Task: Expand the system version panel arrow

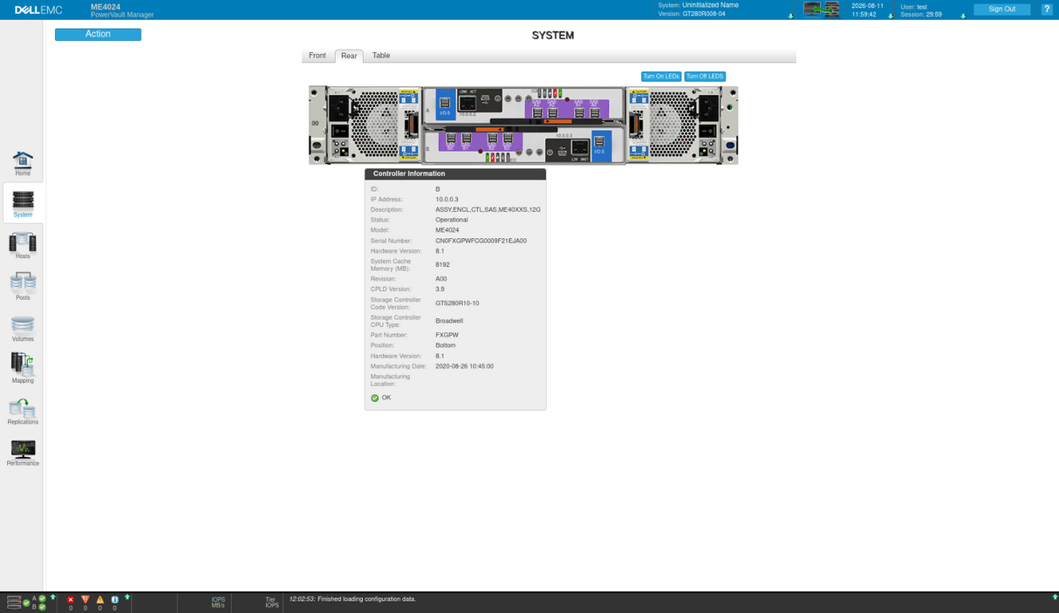Action: [x=791, y=16]
